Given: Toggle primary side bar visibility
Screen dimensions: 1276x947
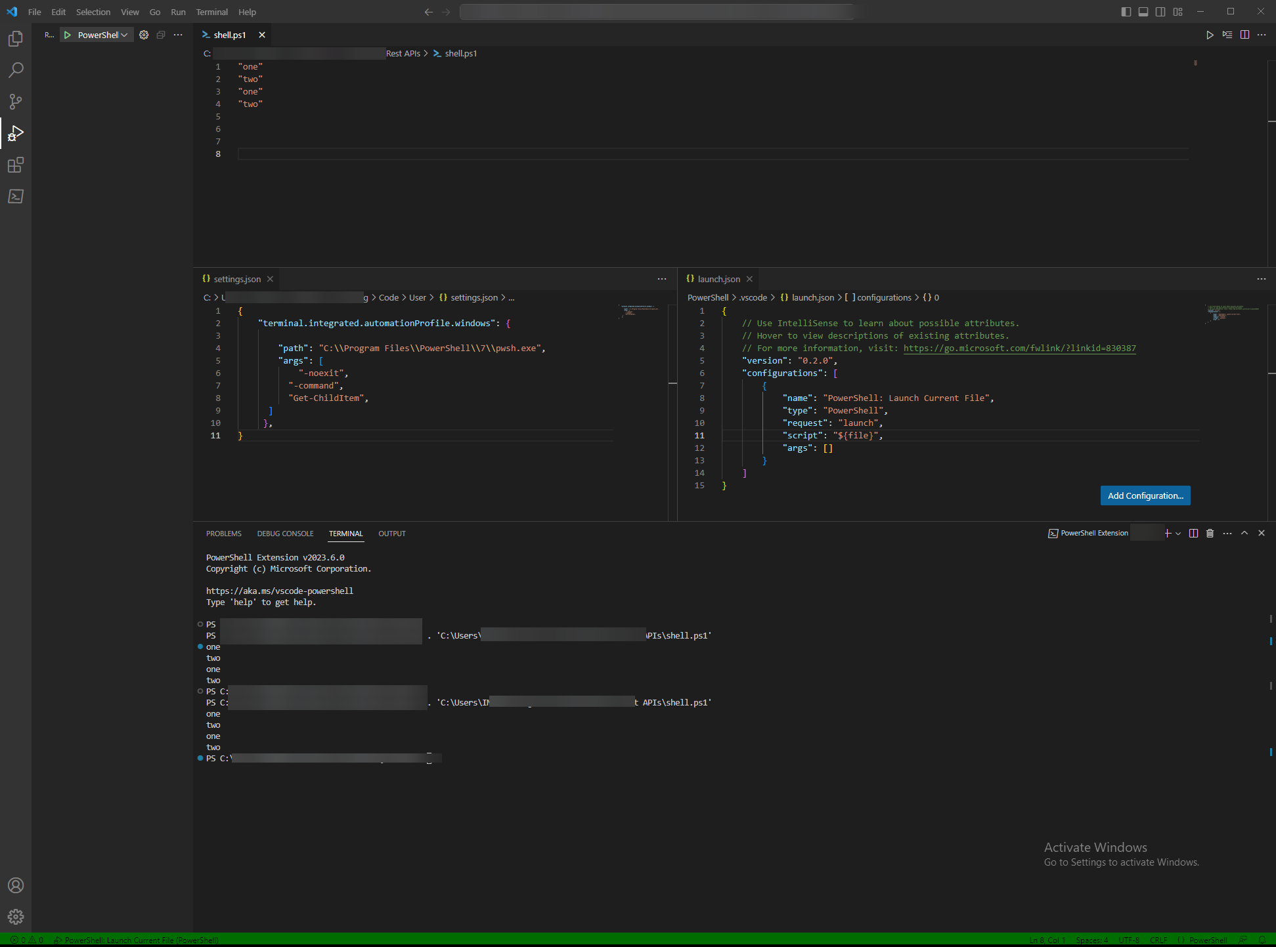Looking at the screenshot, I should click(x=1126, y=12).
